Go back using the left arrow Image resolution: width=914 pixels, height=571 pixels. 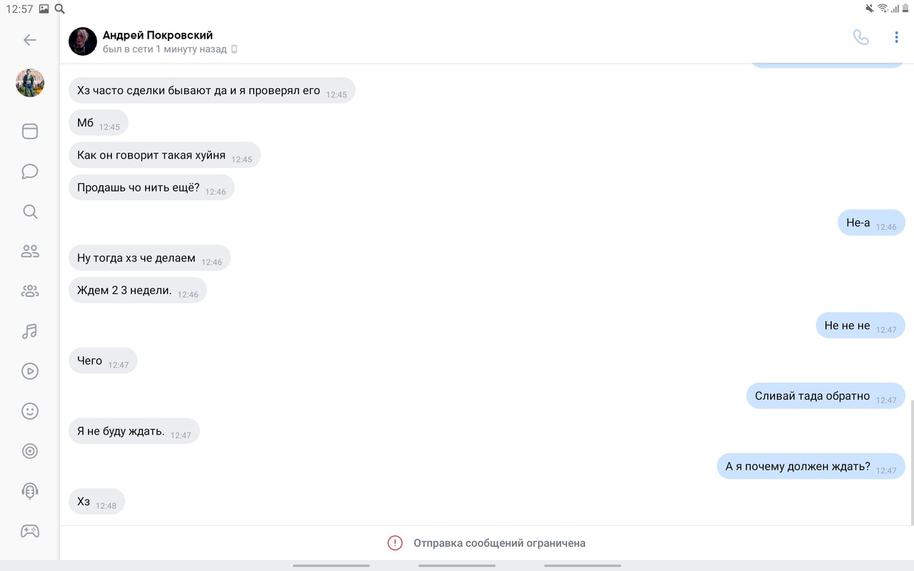tap(30, 40)
